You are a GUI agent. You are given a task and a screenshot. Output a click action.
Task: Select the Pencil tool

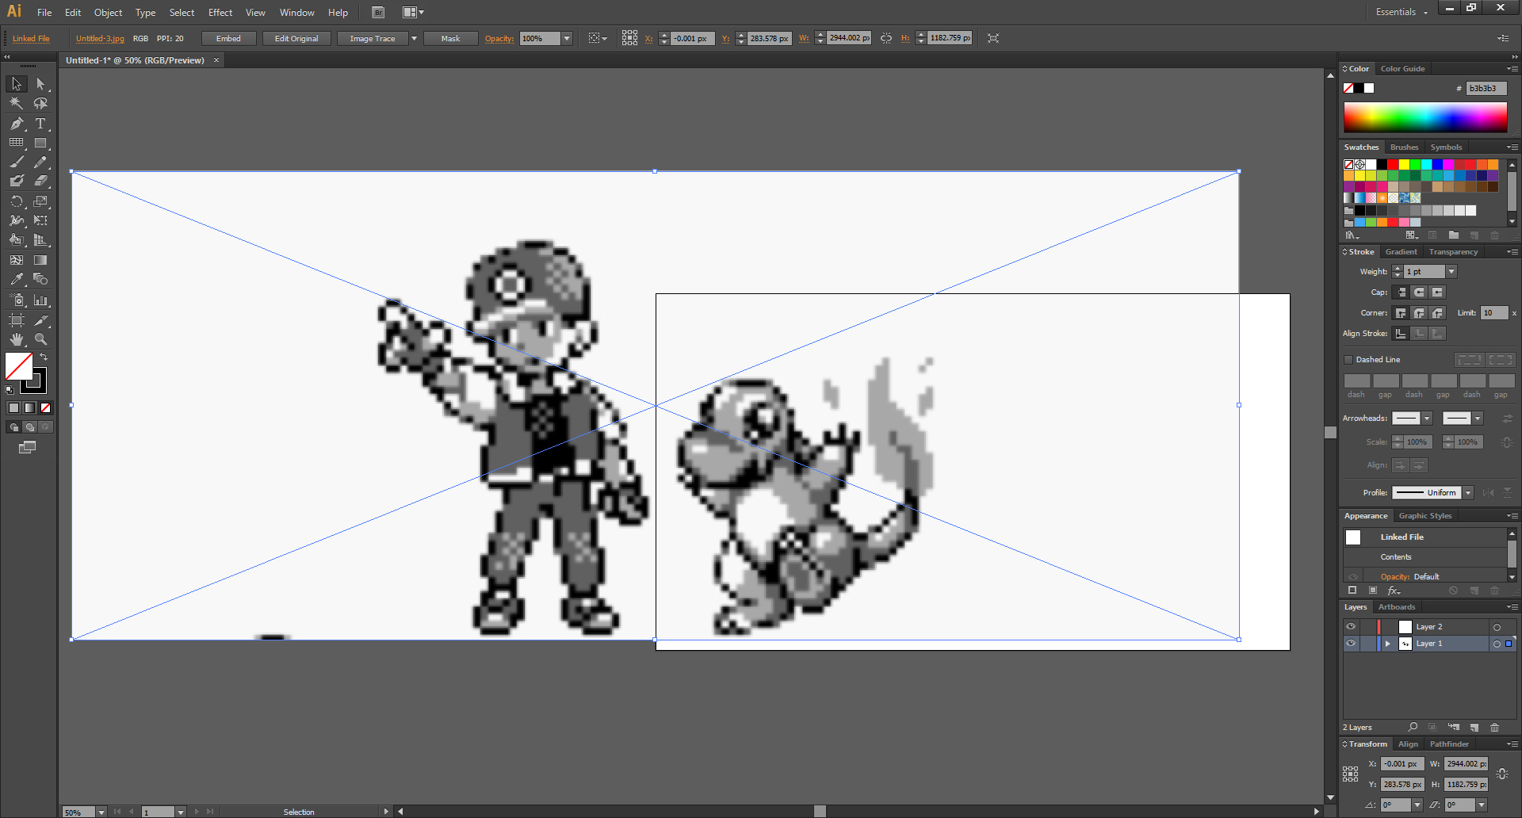[x=40, y=162]
